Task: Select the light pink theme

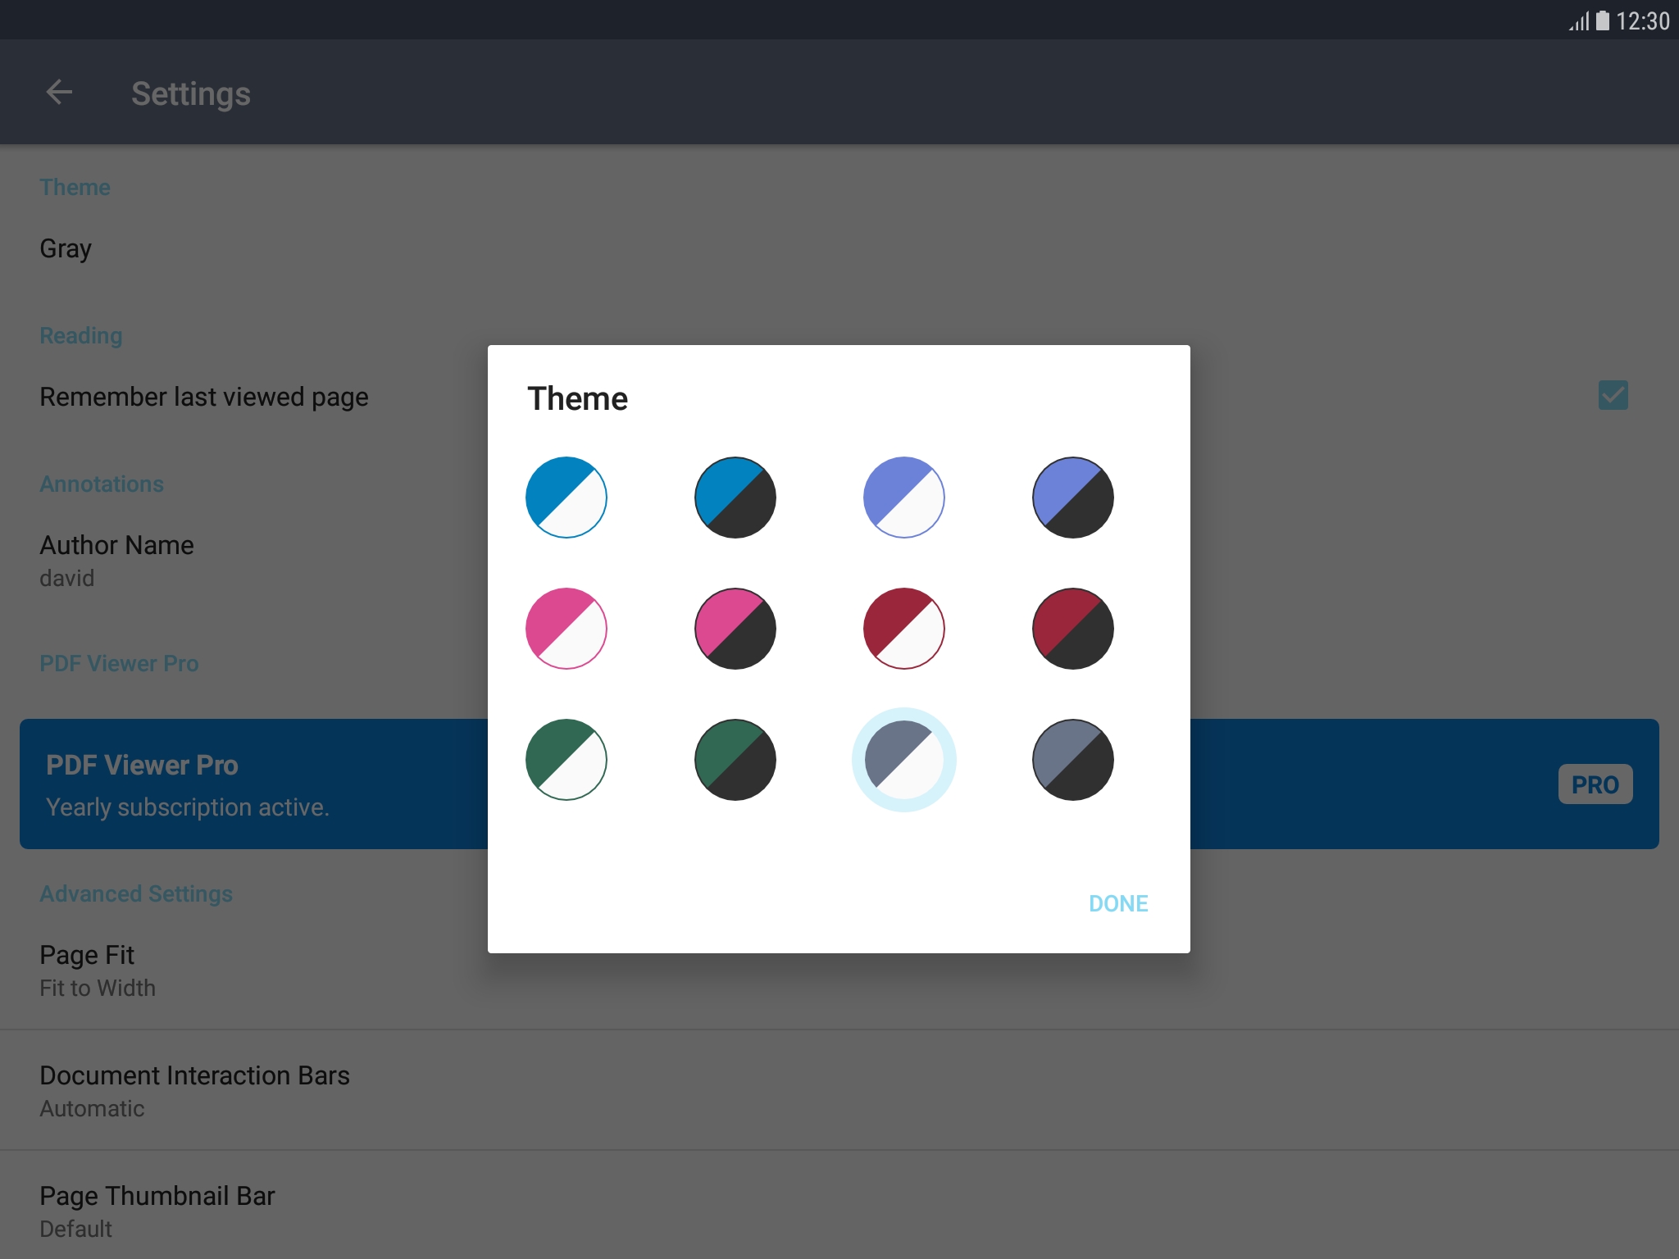Action: click(x=566, y=628)
